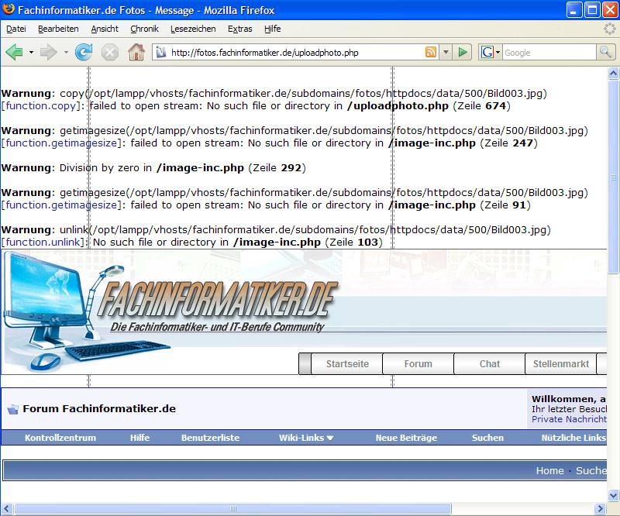
Task: Open the Chronik menu
Action: 144,29
